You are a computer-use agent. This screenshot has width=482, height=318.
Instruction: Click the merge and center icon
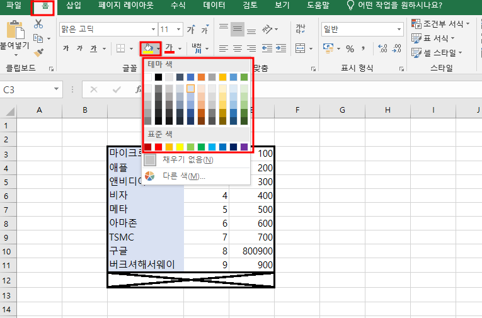300,48
